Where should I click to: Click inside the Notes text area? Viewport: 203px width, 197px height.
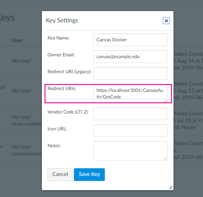[x=130, y=151]
